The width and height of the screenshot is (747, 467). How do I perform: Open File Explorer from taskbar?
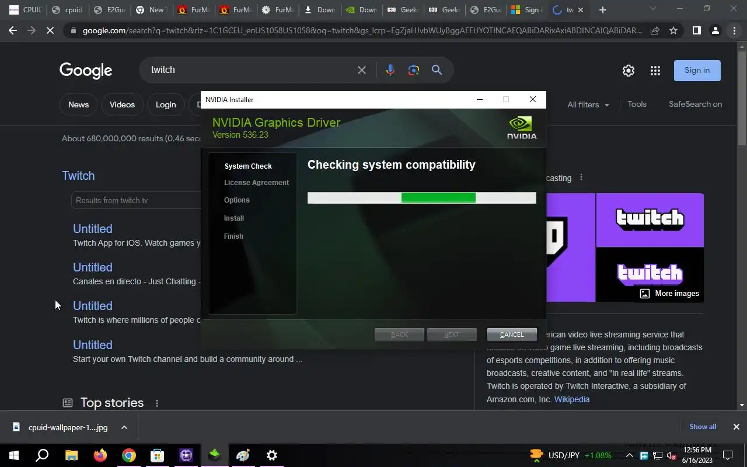[71, 455]
